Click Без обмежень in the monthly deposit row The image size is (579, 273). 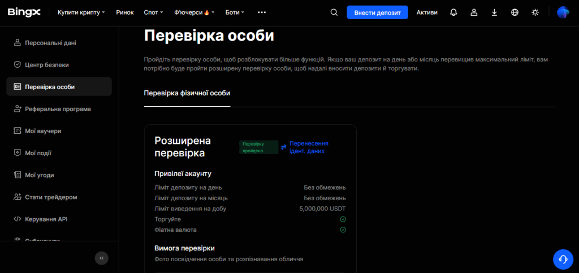click(x=325, y=198)
